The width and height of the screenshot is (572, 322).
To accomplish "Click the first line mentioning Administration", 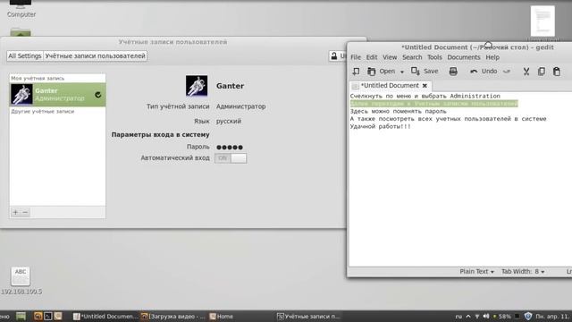I will (x=425, y=96).
